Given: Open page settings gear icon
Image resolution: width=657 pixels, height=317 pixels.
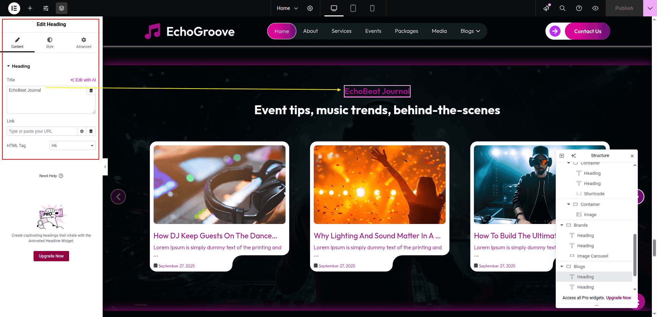Looking at the screenshot, I should coord(310,8).
